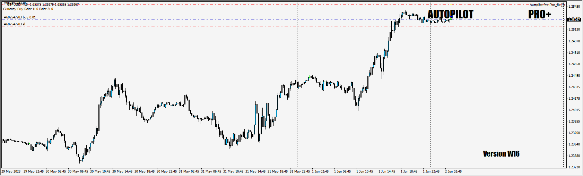Click the 1 Jun 02:45 time label
The width and height of the screenshot is (583, 176).
click(x=320, y=171)
